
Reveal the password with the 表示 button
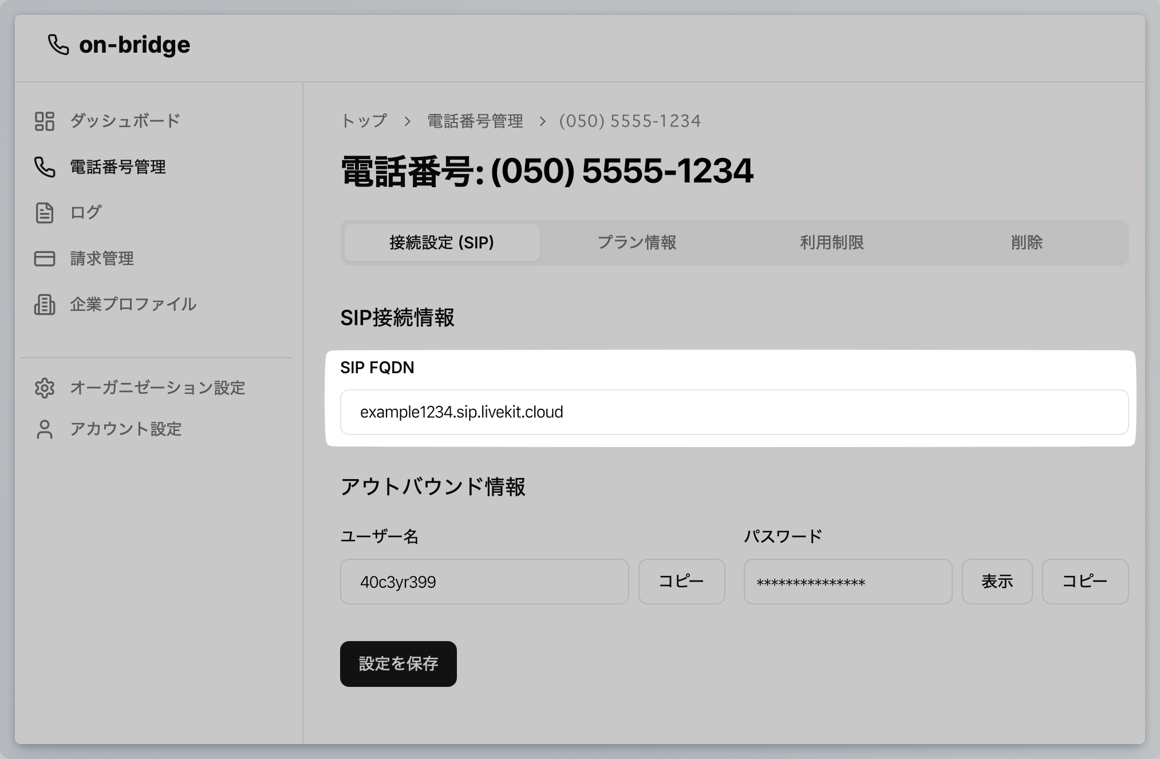[997, 582]
